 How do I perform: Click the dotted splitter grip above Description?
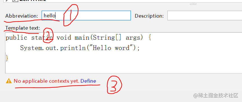[x=193, y=4]
